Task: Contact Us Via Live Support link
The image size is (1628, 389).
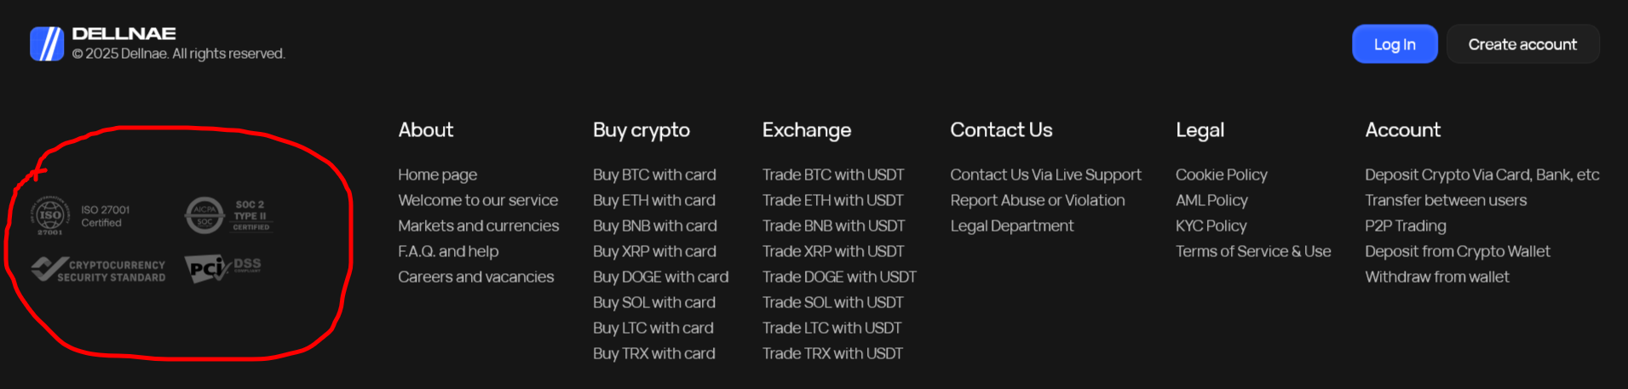Action: pyautogui.click(x=1045, y=174)
